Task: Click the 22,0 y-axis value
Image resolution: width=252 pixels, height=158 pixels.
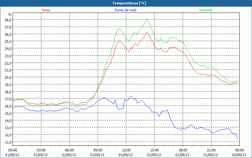Action: click(8, 63)
